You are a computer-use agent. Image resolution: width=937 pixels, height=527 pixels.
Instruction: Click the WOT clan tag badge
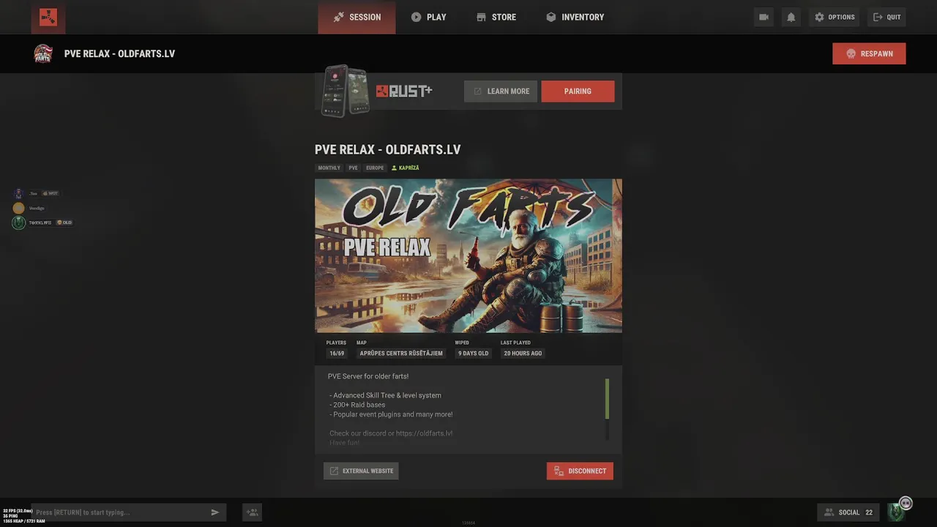[x=51, y=193]
